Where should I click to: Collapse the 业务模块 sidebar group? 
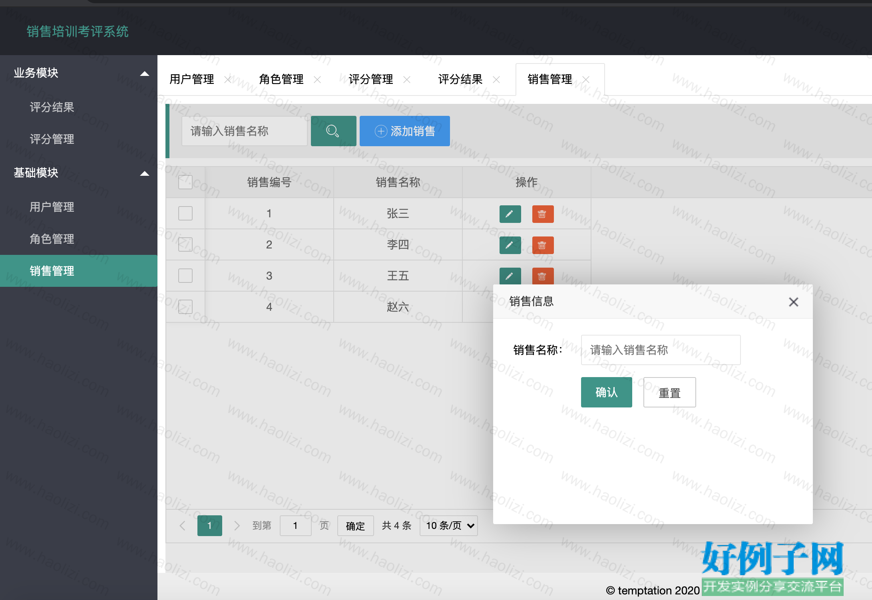(79, 73)
